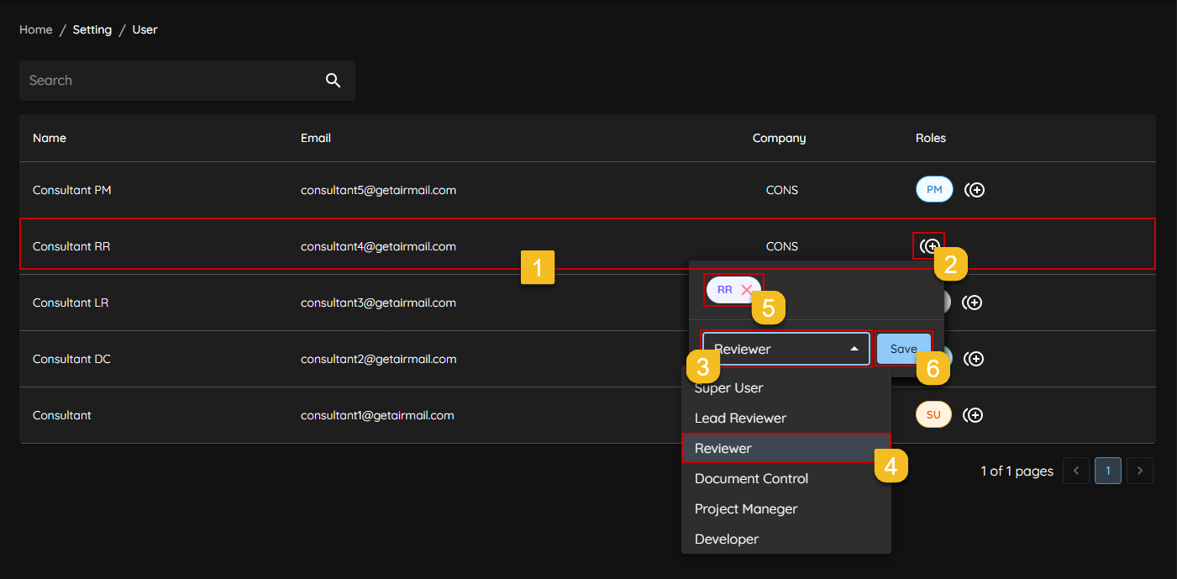Select Developer from role list

(727, 540)
